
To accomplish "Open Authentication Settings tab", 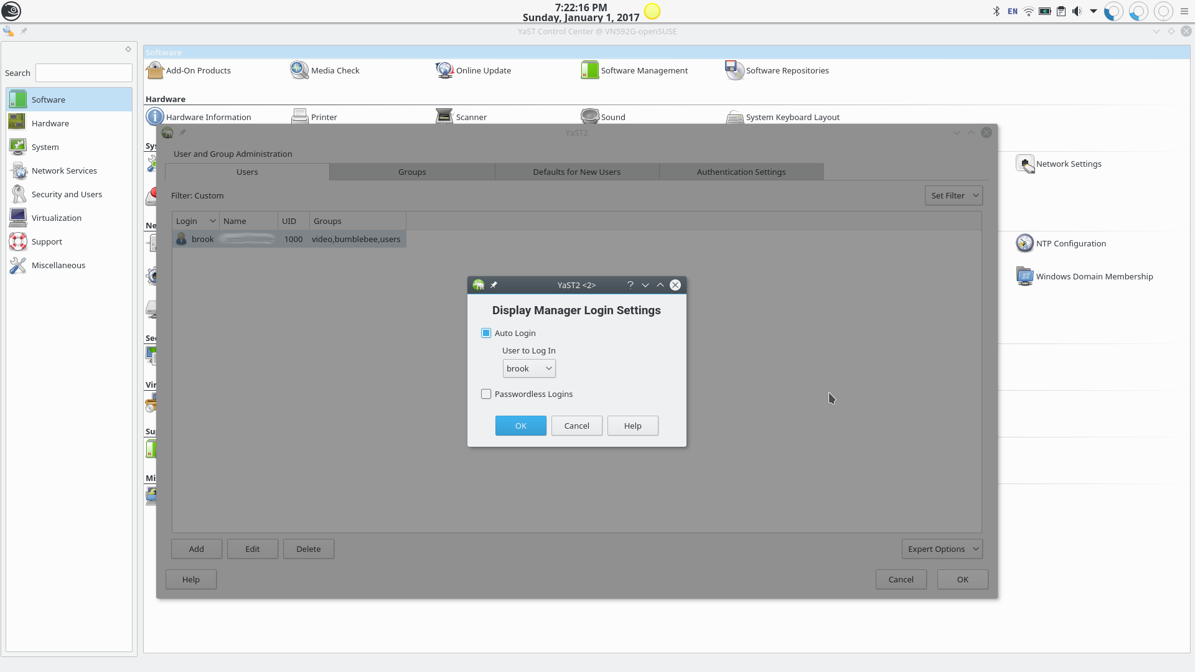I will point(741,172).
